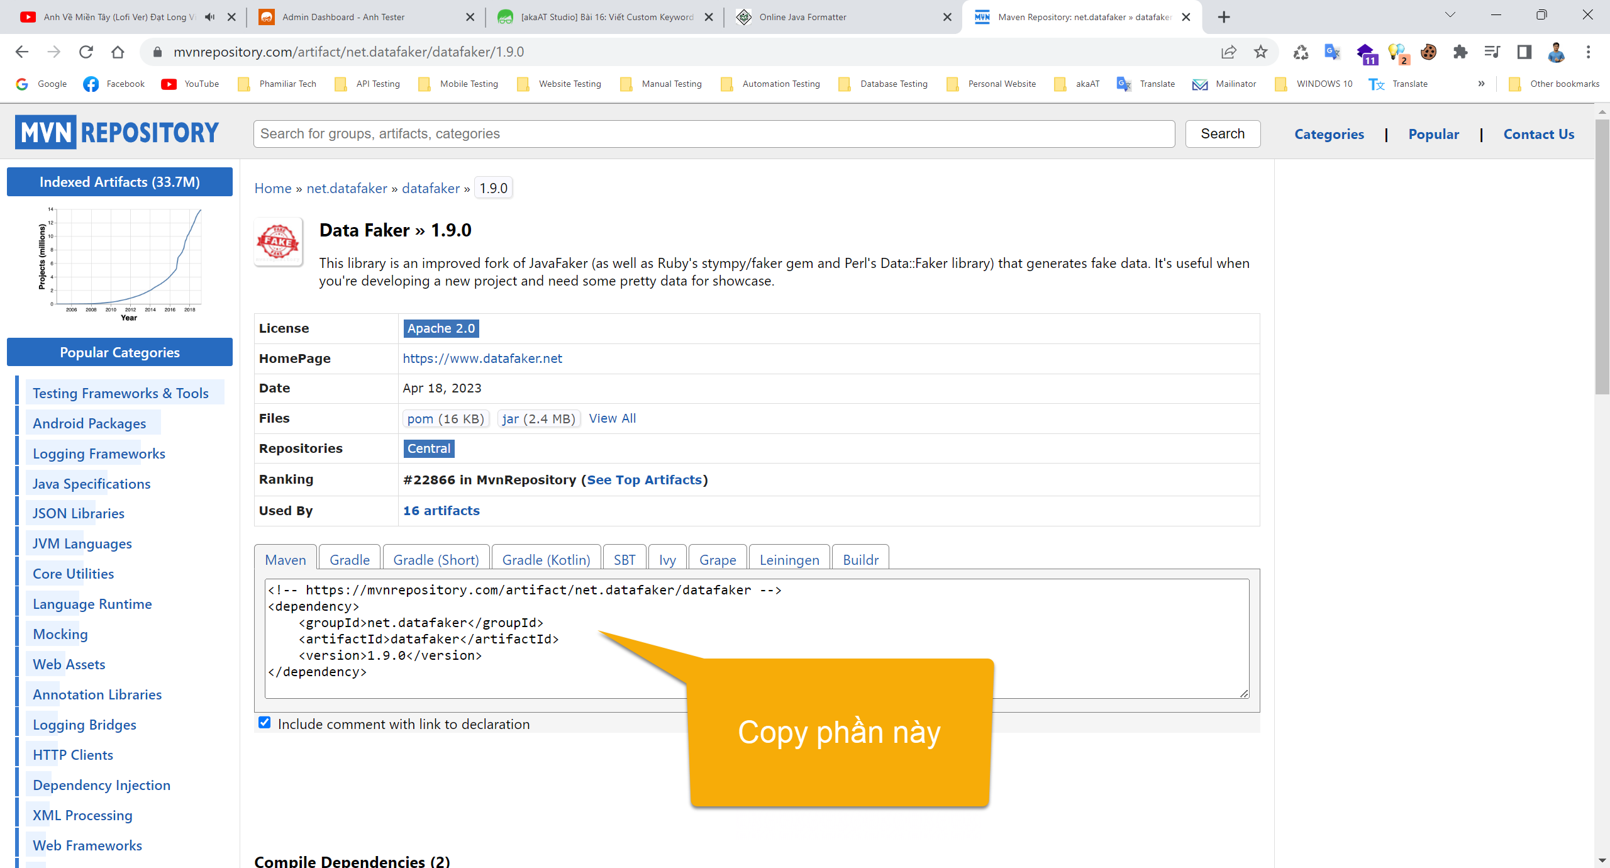
Task: Toggle Include comment with link to declaration
Action: 265,723
